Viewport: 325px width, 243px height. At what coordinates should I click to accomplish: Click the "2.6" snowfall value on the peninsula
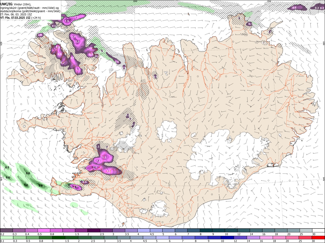point(75,187)
